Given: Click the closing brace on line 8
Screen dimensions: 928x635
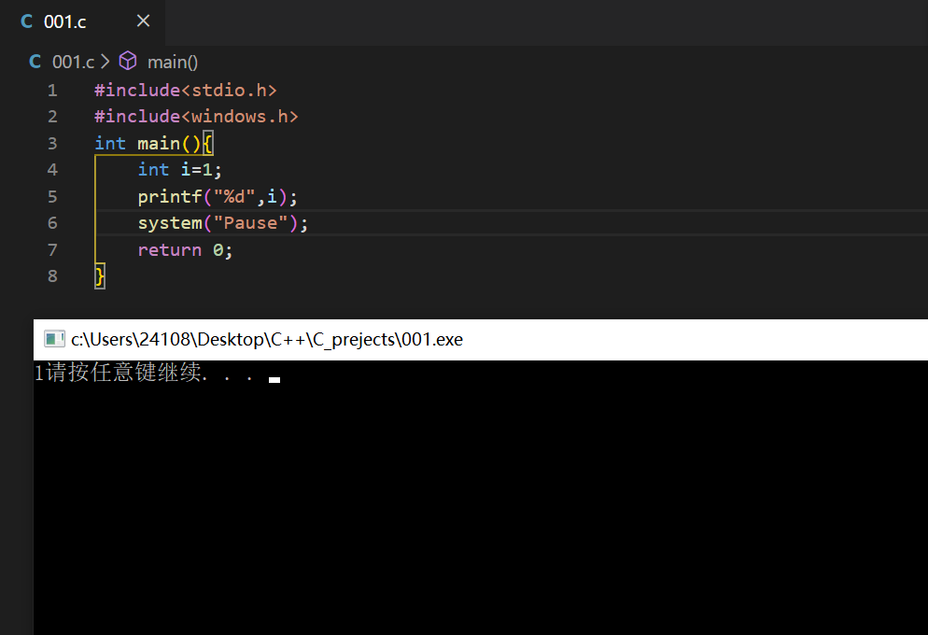Looking at the screenshot, I should point(99,276).
